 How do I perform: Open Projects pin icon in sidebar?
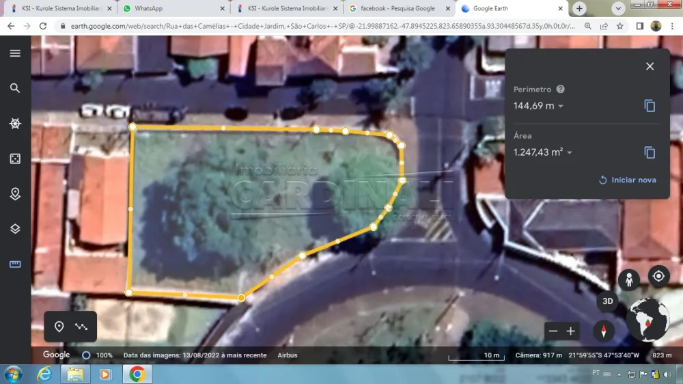tap(15, 194)
